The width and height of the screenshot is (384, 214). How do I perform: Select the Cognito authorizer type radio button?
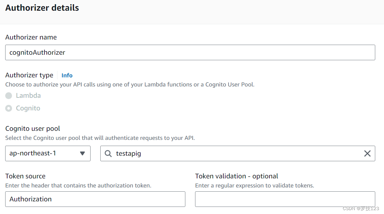click(x=9, y=108)
